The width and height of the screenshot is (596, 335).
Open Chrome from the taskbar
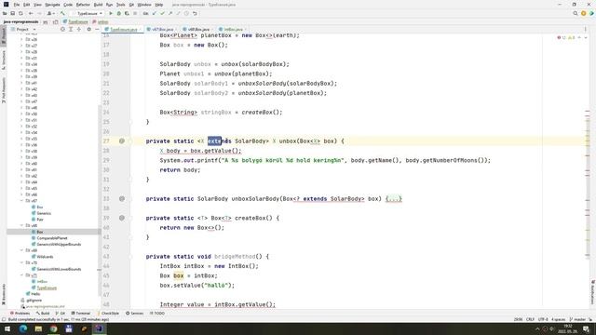[x=54, y=328]
